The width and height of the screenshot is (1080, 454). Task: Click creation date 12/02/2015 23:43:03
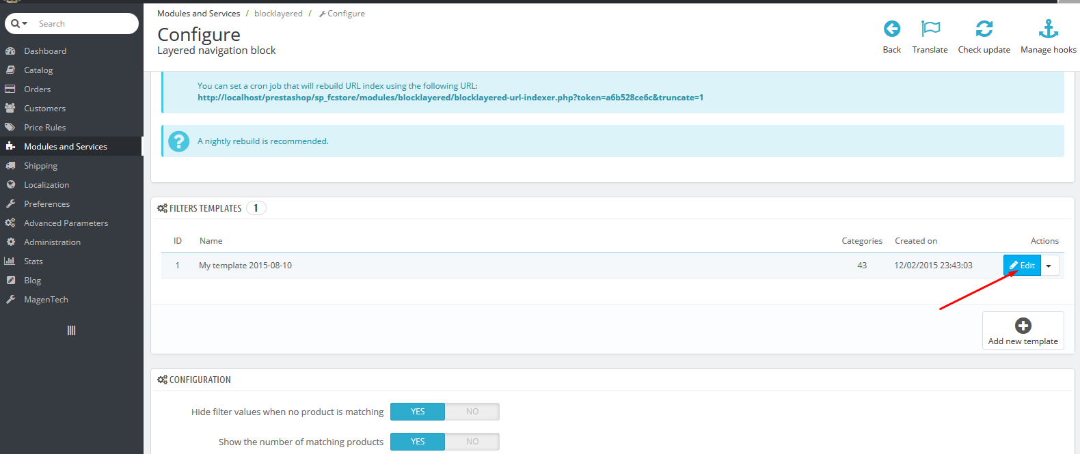click(x=933, y=266)
